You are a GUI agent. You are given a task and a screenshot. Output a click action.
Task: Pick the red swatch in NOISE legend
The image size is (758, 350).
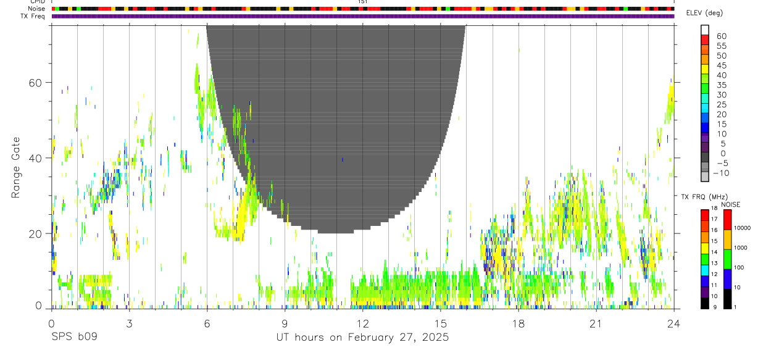pos(727,220)
